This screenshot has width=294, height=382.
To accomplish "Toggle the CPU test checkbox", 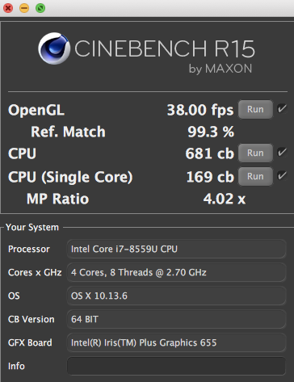I will click(x=282, y=153).
